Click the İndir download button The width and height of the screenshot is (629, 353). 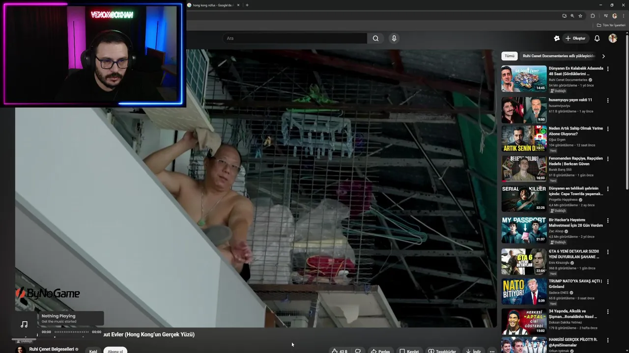473,351
